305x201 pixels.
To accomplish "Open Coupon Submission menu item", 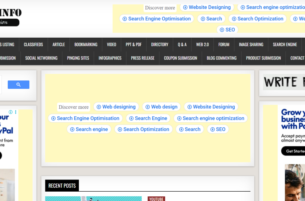I will tap(180, 58).
